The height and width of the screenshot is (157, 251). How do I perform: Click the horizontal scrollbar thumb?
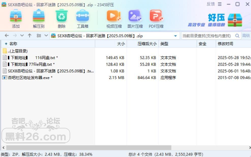pyautogui.click(x=89, y=148)
